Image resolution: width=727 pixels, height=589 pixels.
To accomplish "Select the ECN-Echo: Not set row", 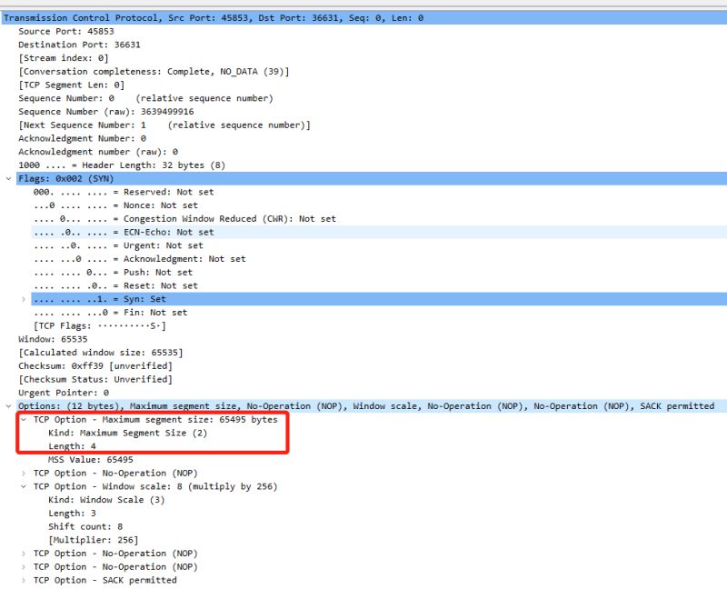I will [x=379, y=233].
